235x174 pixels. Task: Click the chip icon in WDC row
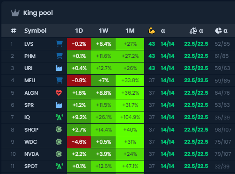(59, 142)
